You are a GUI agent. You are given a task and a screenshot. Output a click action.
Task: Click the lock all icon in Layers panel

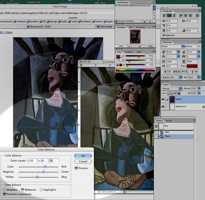tap(179, 93)
